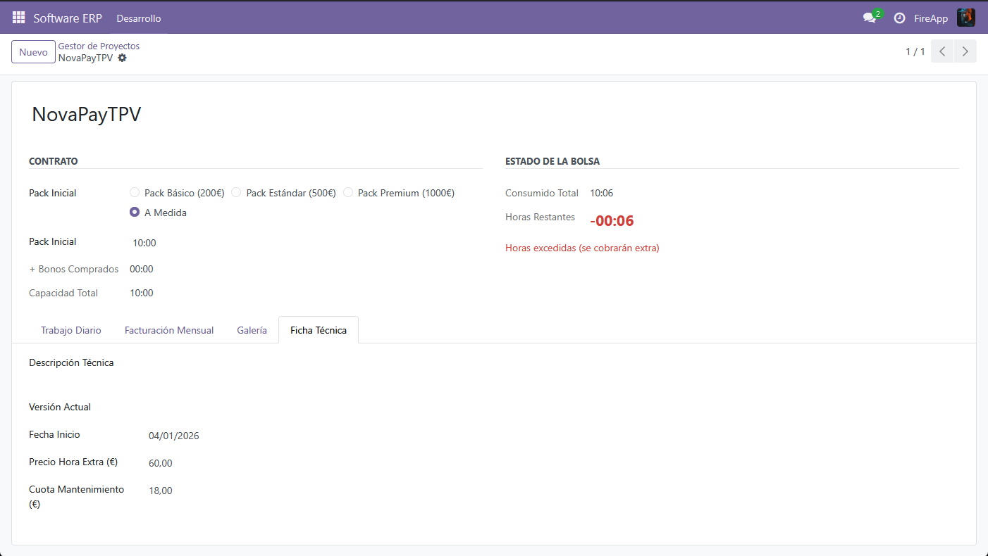
Task: Click the Consumido Total value 10:06
Action: (x=601, y=193)
